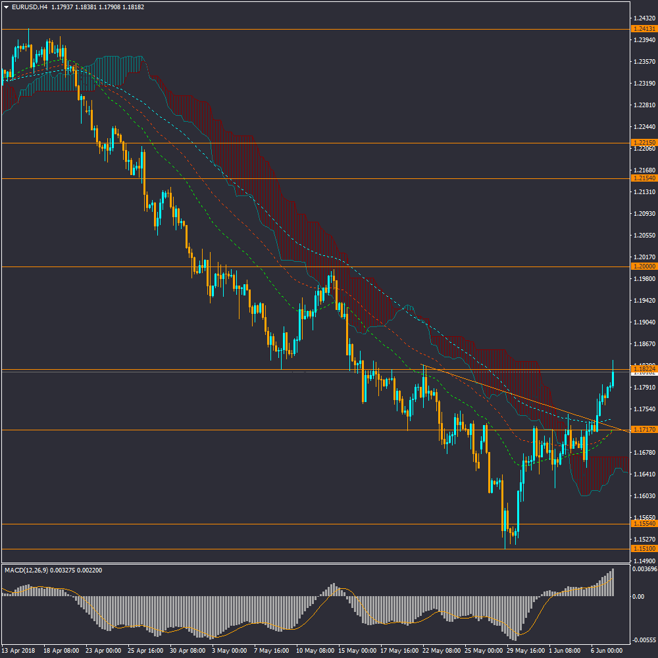This screenshot has width=658, height=658.
Task: Click the 15 May 00:00 time label
Action: click(x=359, y=649)
